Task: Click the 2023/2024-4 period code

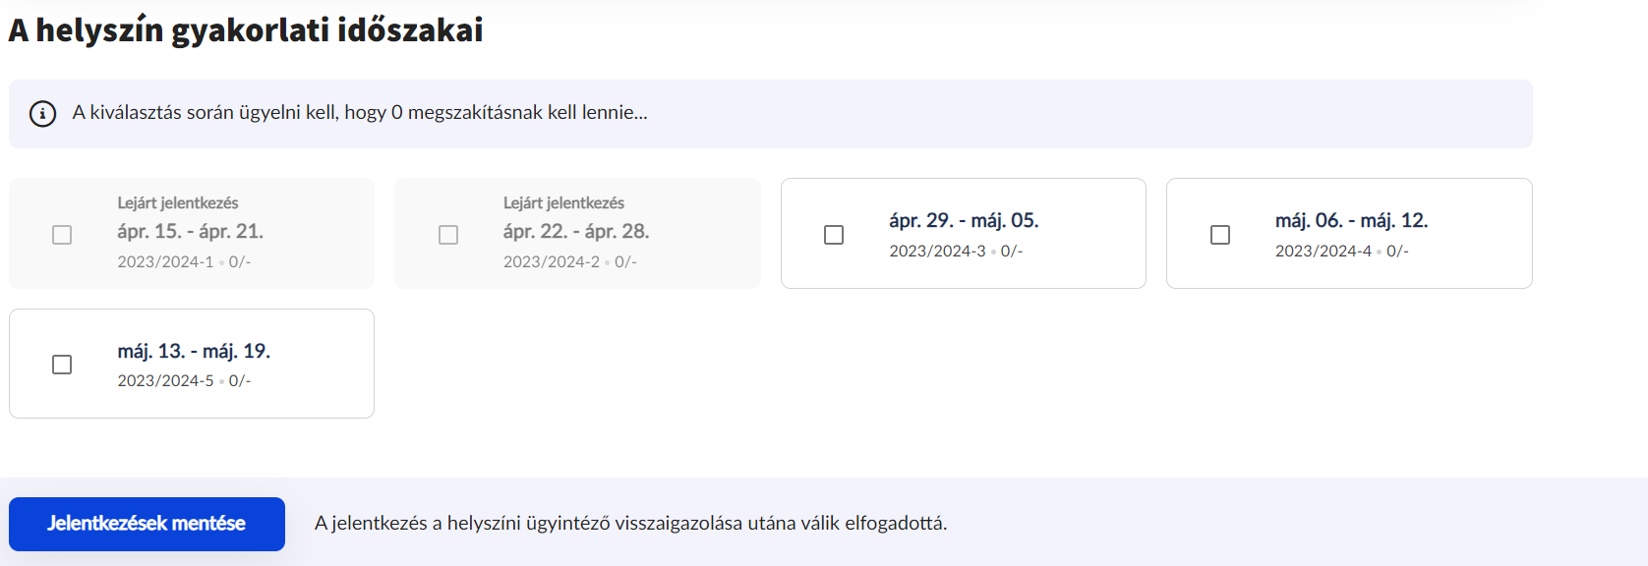Action: coord(1323,252)
